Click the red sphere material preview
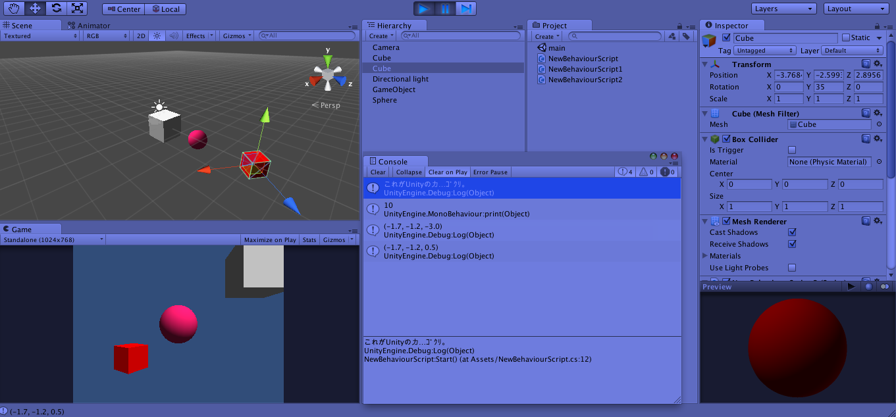This screenshot has width=896, height=417. click(797, 347)
